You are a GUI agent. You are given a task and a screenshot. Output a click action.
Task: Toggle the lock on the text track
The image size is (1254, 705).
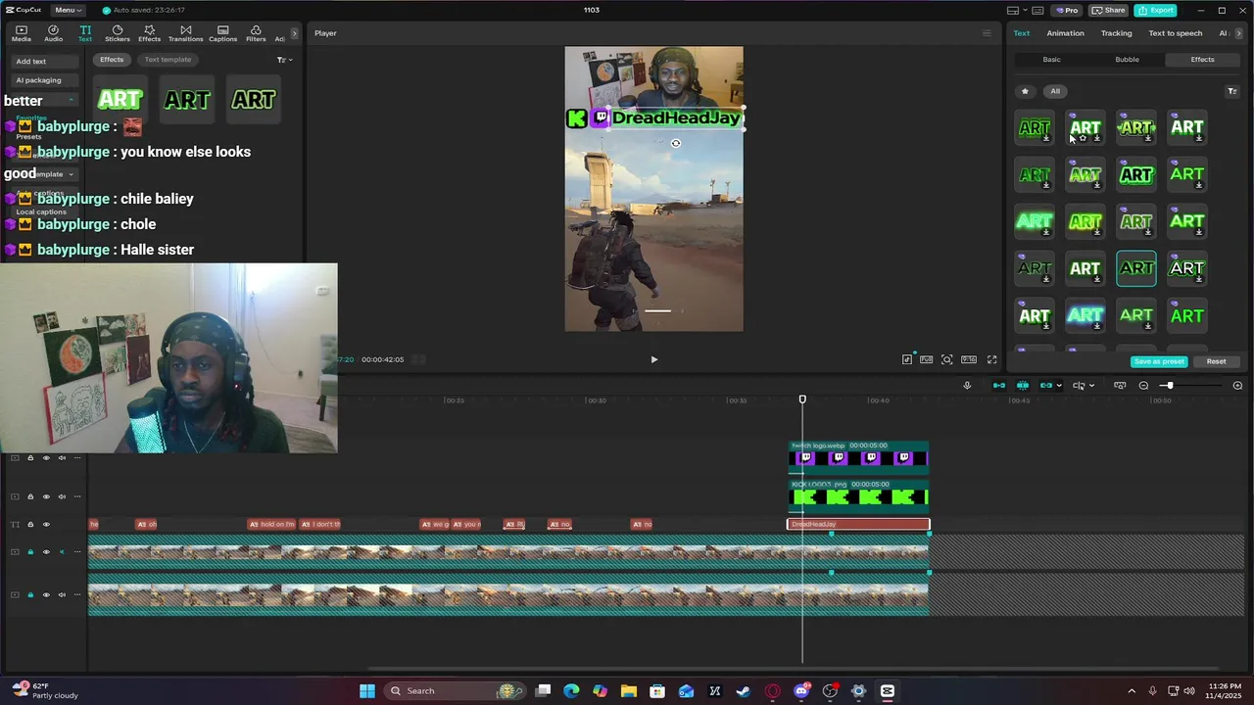(30, 525)
